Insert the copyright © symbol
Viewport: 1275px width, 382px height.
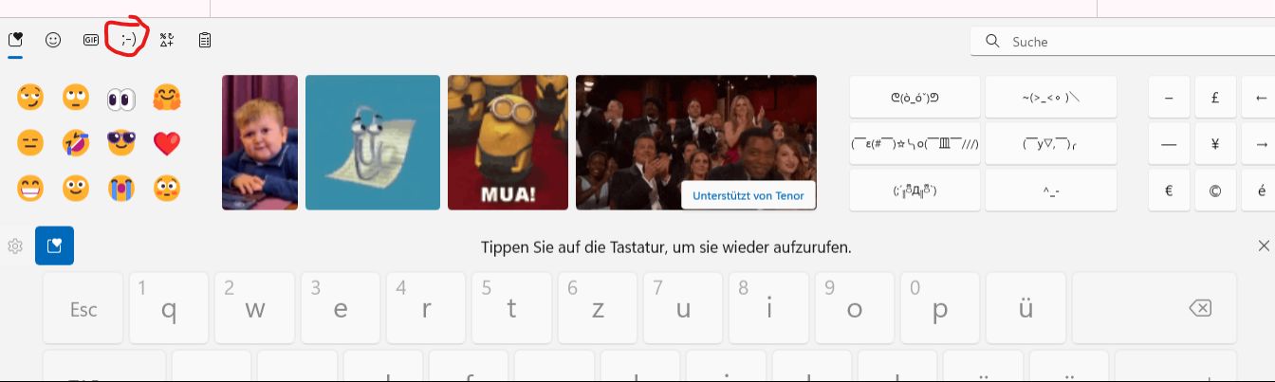[x=1215, y=190]
